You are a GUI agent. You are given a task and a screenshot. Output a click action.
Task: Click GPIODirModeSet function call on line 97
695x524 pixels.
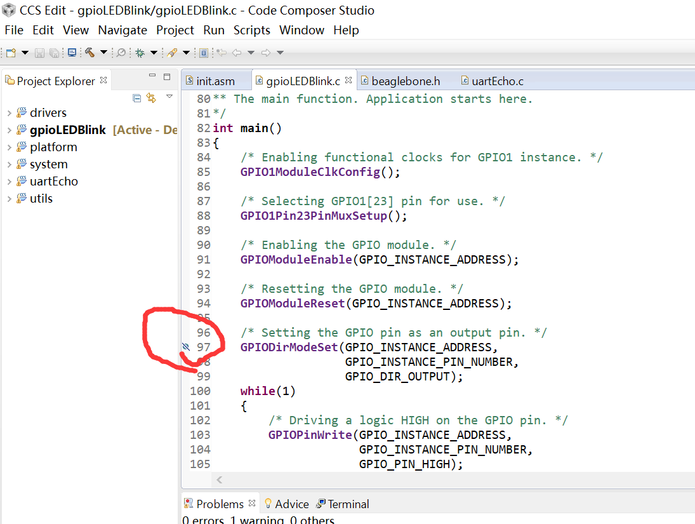coord(289,347)
